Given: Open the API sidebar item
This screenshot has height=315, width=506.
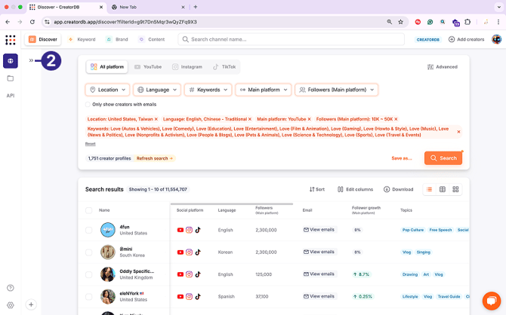Looking at the screenshot, I should 11,96.
